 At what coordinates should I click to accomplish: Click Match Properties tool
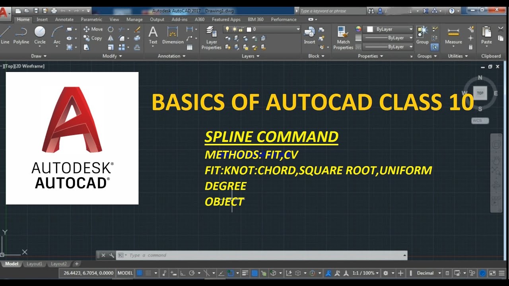(343, 38)
